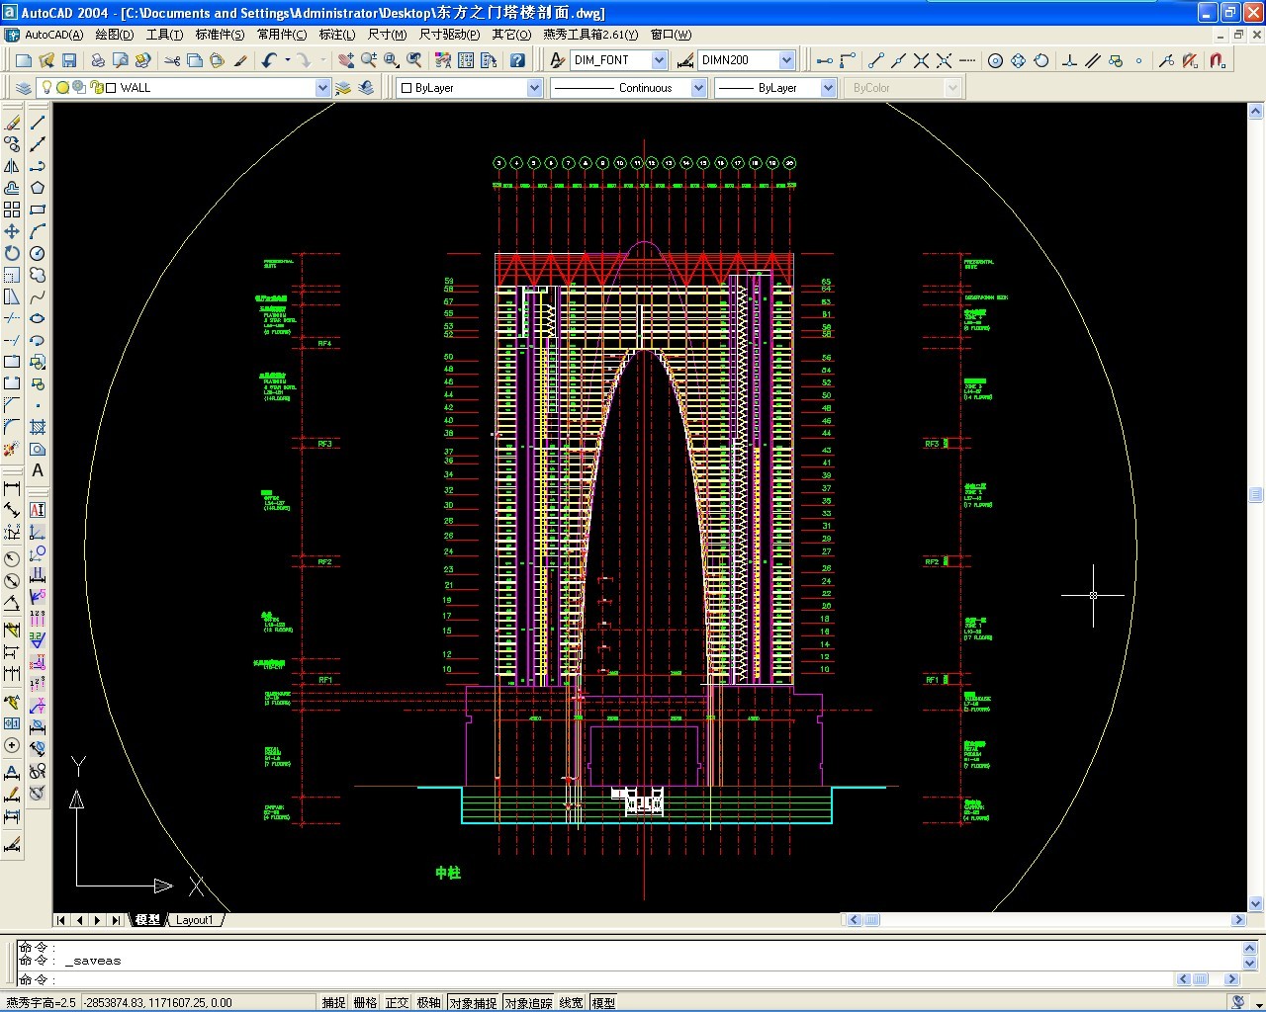
Task: Toggle WALL layer on/off lightbulb icon
Action: pyautogui.click(x=46, y=87)
